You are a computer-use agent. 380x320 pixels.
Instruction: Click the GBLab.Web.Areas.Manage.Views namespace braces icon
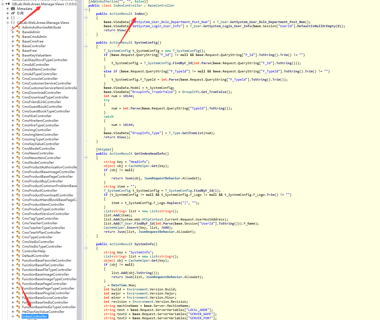(13, 23)
